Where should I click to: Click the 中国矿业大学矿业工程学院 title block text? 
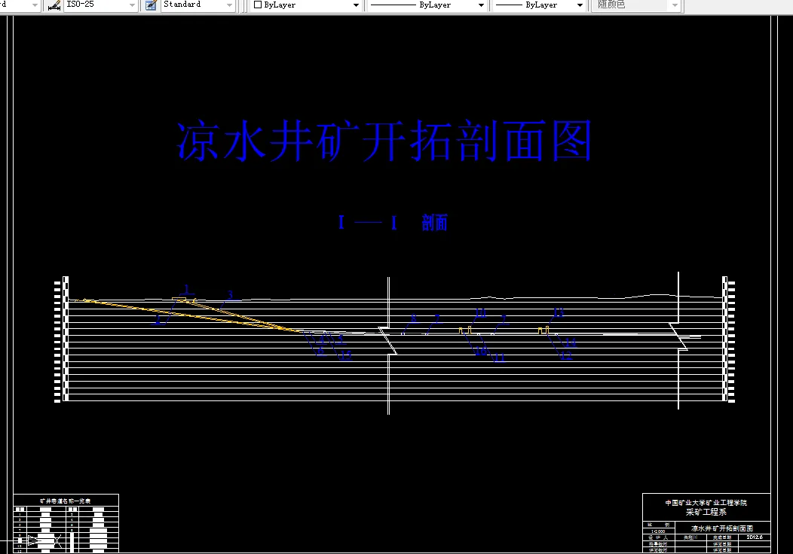(x=706, y=503)
